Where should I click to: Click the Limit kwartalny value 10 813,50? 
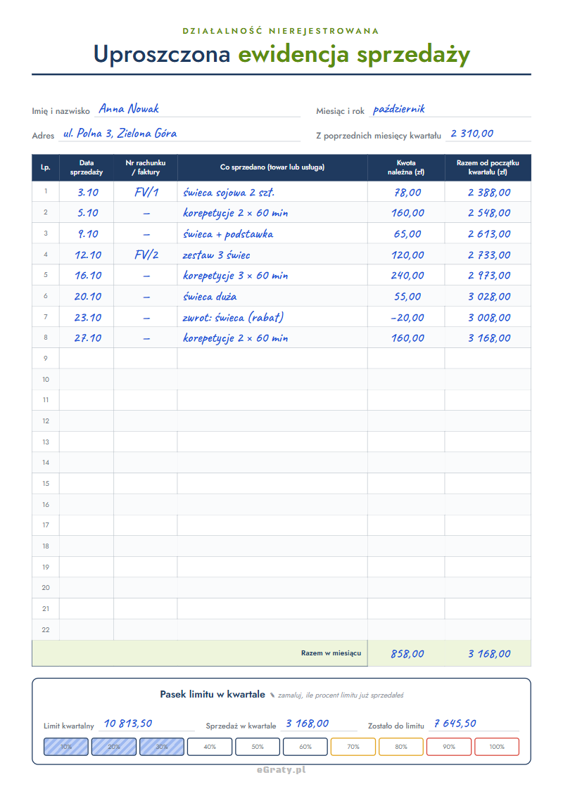128,724
